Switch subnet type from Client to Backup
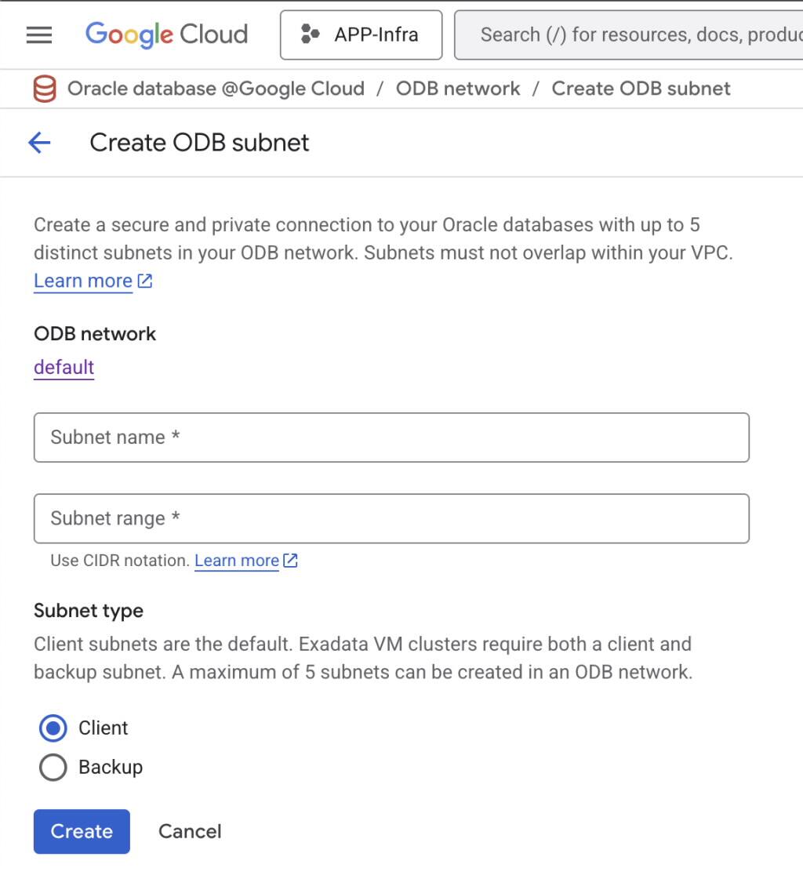 pos(53,768)
